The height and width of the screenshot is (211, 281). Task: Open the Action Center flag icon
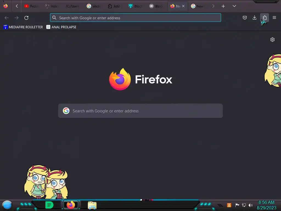click(237, 205)
